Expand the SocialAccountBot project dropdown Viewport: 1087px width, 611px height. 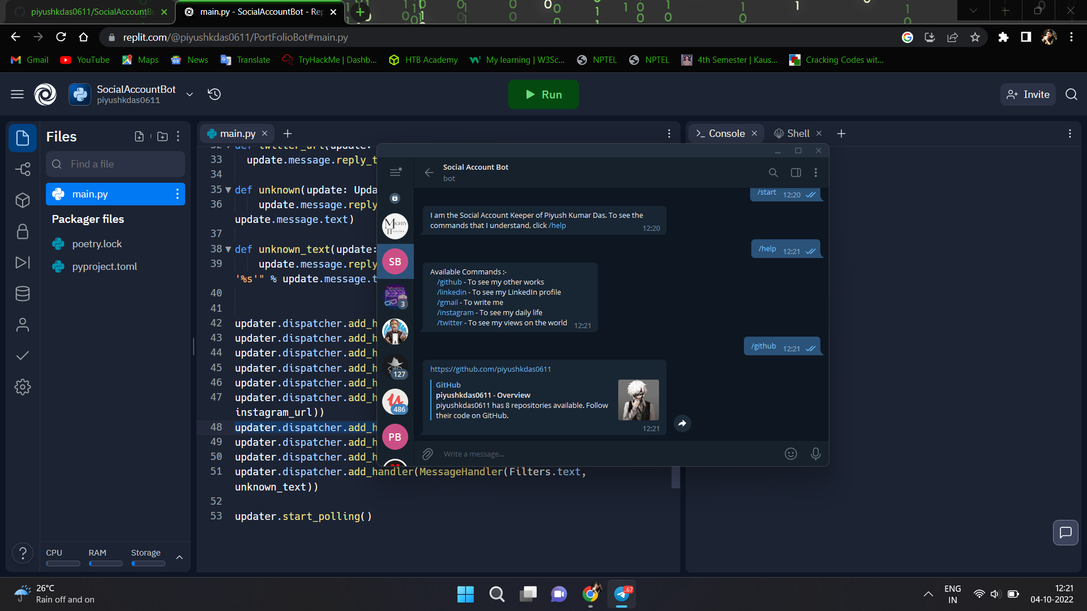(x=190, y=94)
